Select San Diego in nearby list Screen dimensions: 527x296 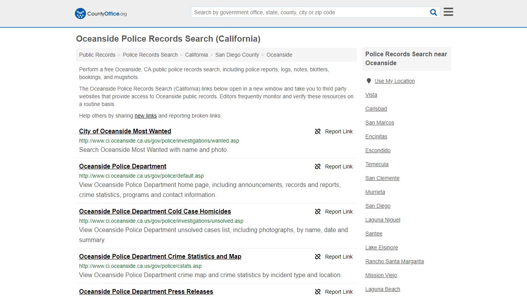click(x=378, y=206)
